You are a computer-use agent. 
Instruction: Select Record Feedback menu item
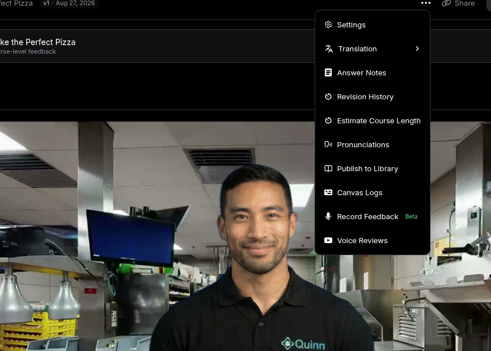point(372,216)
